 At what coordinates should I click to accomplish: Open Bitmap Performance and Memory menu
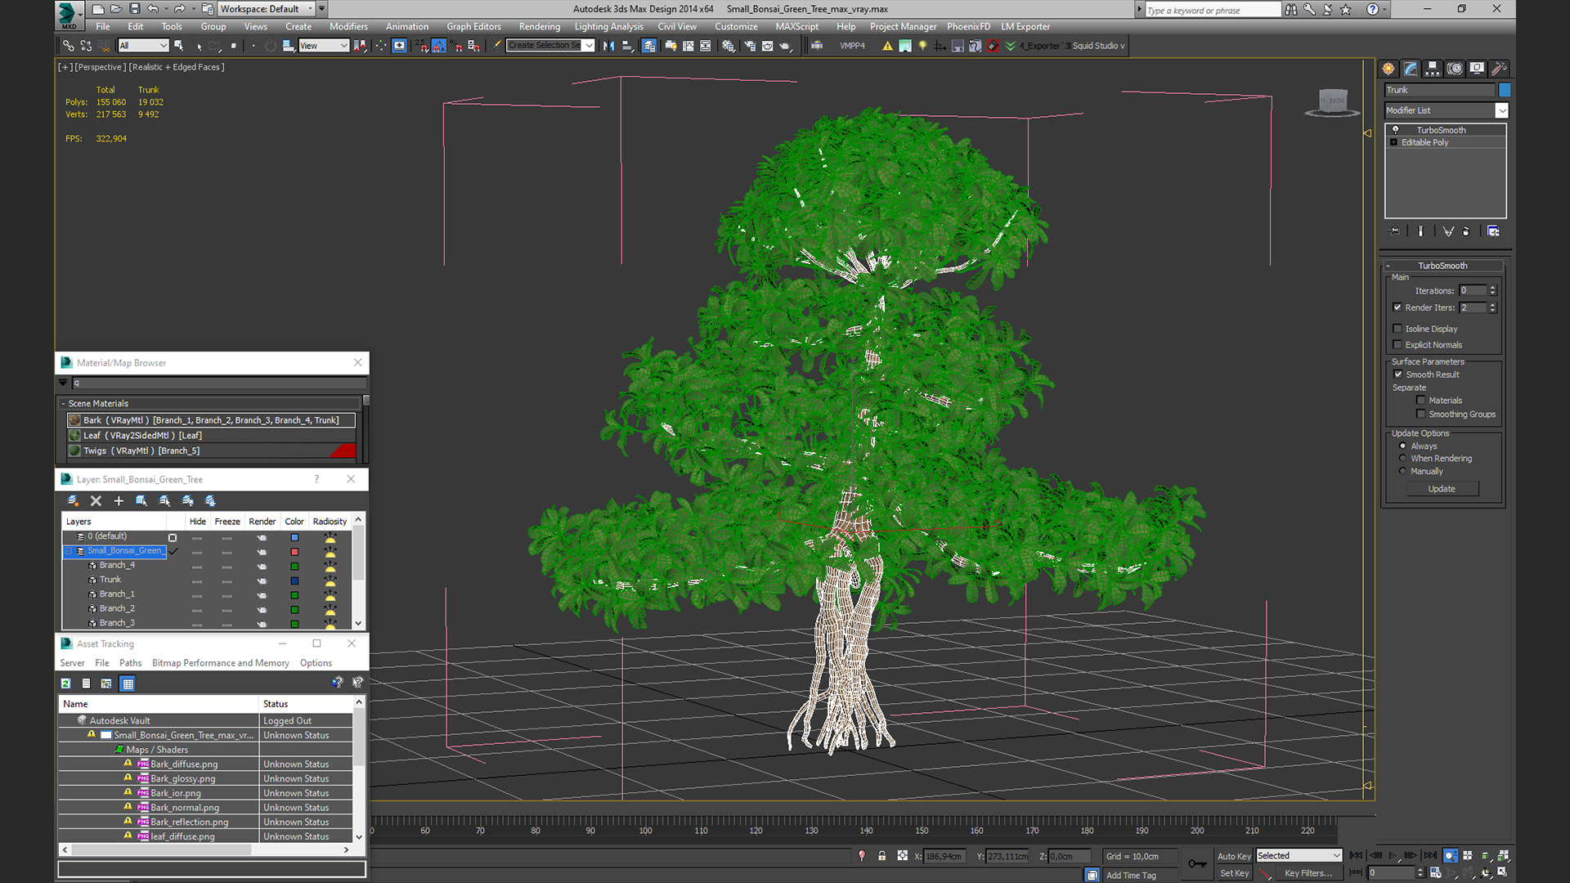pos(221,663)
